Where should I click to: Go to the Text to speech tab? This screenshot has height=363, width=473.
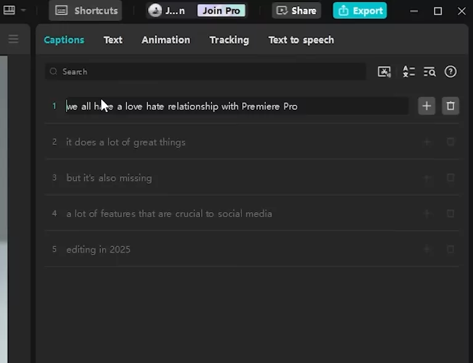click(x=301, y=39)
